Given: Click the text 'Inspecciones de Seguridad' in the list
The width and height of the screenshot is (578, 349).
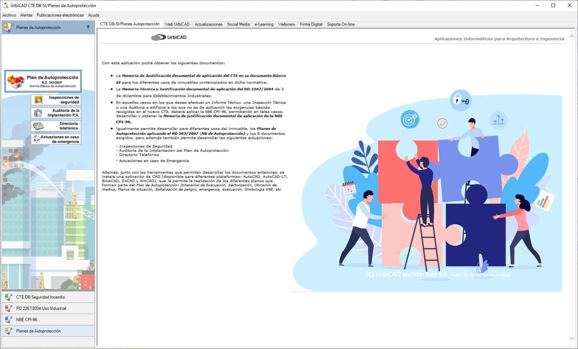Looking at the screenshot, I should click(x=146, y=146).
